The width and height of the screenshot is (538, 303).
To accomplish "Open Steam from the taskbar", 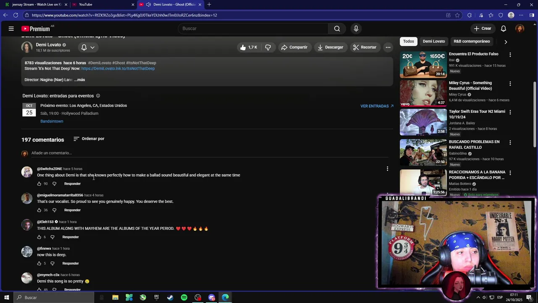I will pos(170,298).
